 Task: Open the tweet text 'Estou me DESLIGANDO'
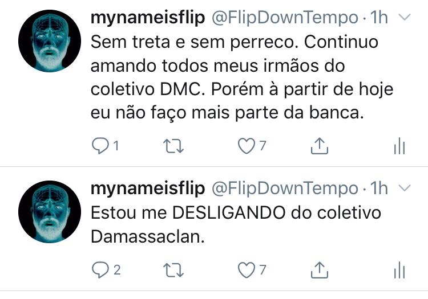pos(236,224)
